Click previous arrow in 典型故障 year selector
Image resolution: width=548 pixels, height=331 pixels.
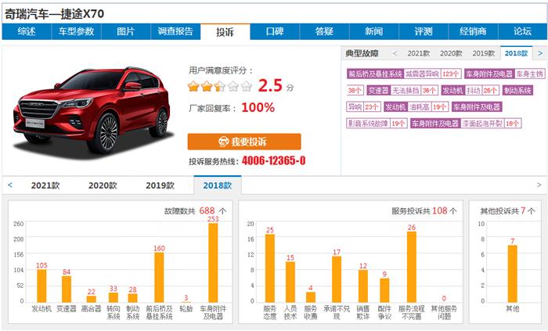pos(395,53)
